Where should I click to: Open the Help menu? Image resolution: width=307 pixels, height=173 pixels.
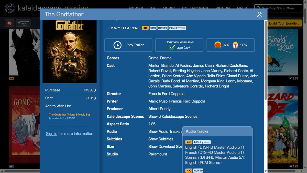point(242,8)
